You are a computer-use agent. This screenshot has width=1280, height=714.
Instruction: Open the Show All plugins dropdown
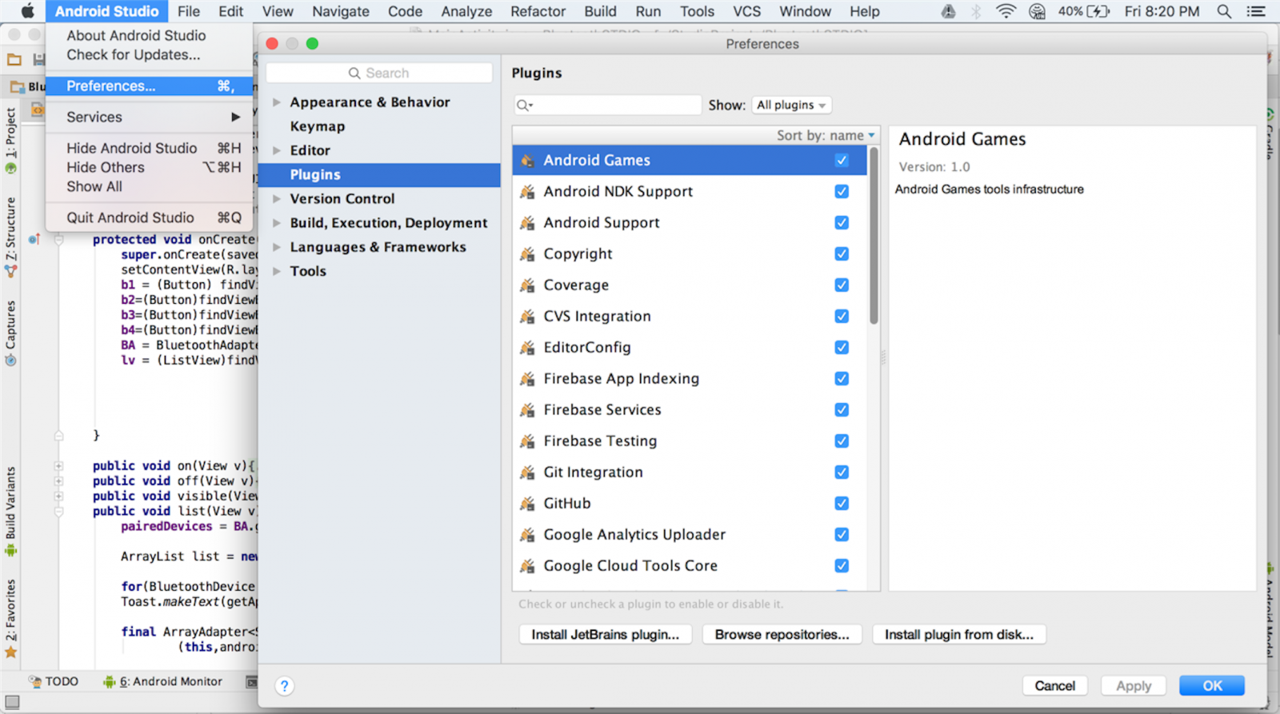(x=791, y=105)
